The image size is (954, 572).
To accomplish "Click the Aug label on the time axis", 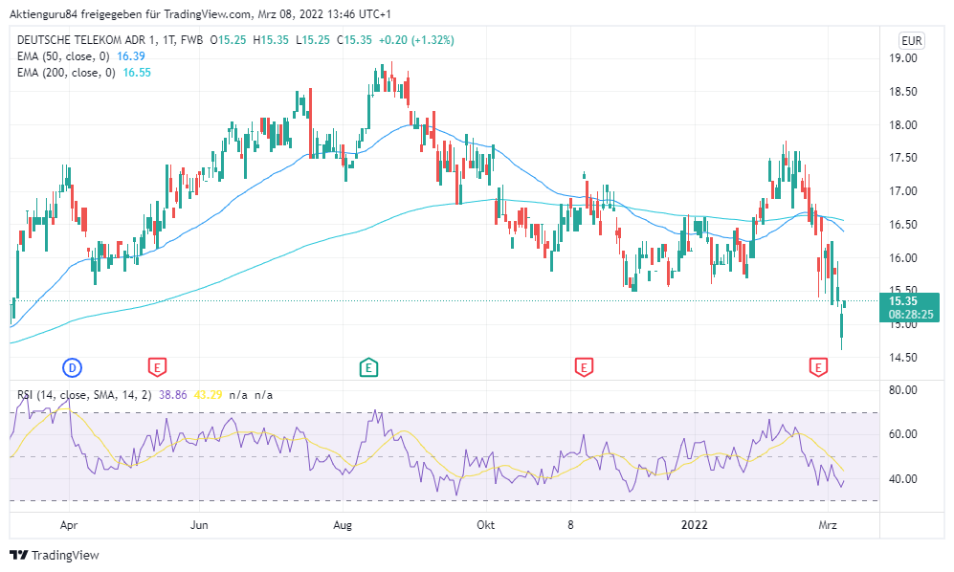I will tap(343, 525).
